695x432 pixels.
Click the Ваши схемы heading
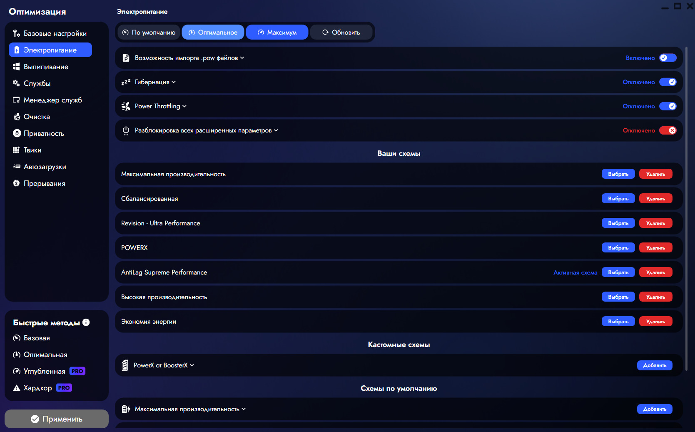click(399, 153)
